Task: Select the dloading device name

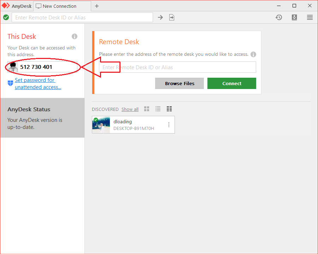Action: tap(123, 121)
